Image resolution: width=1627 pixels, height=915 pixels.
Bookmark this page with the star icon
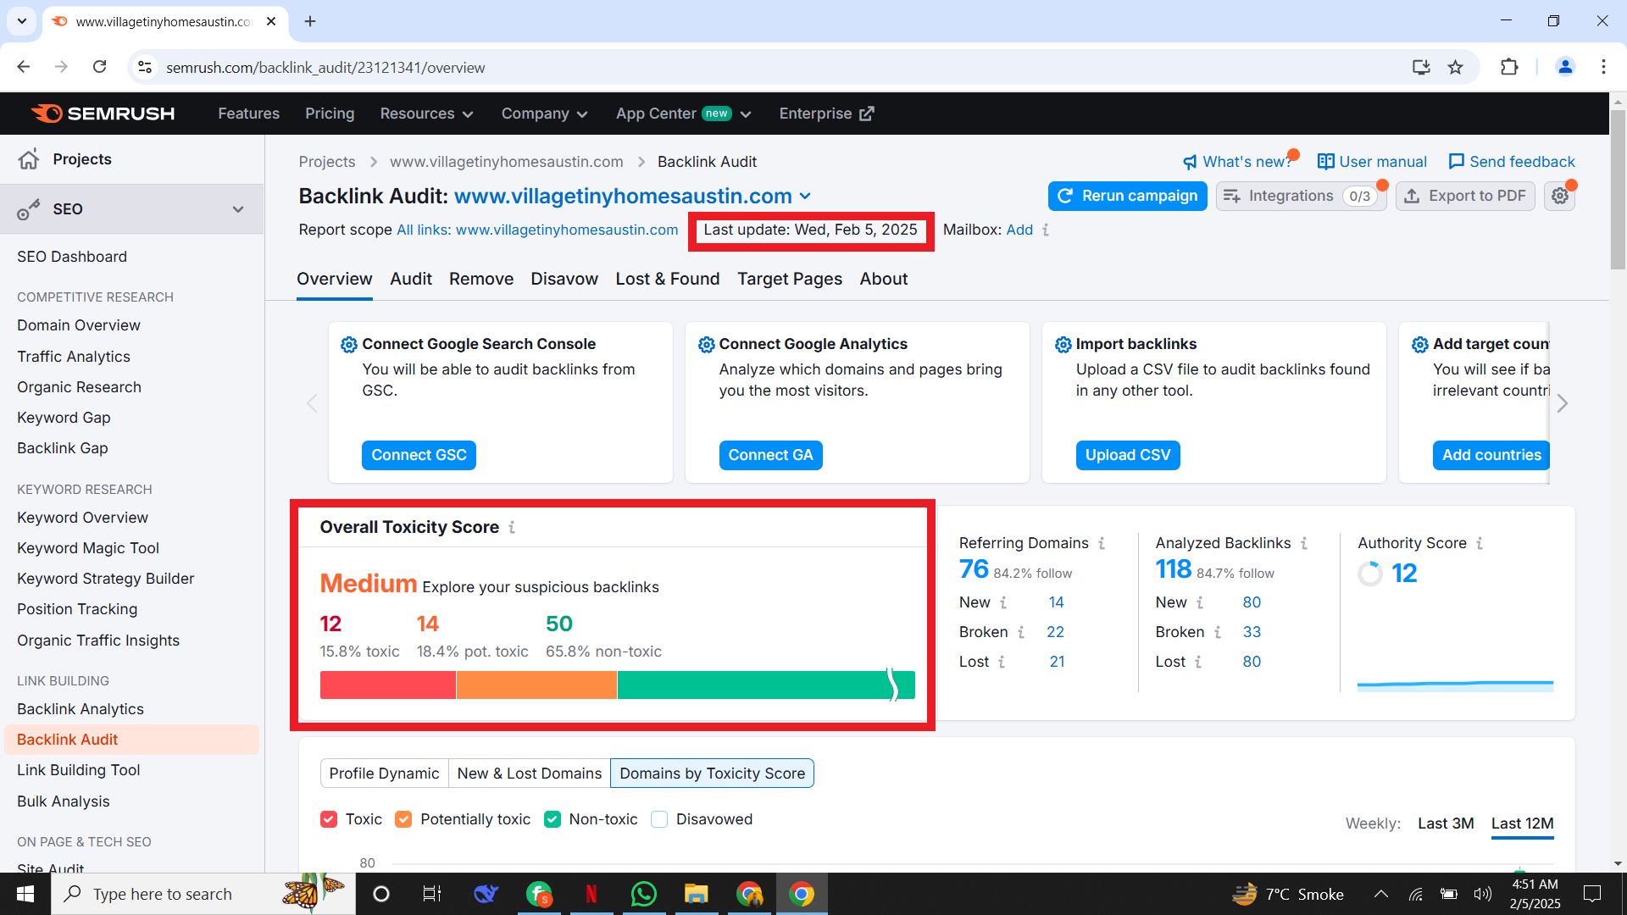[1455, 67]
